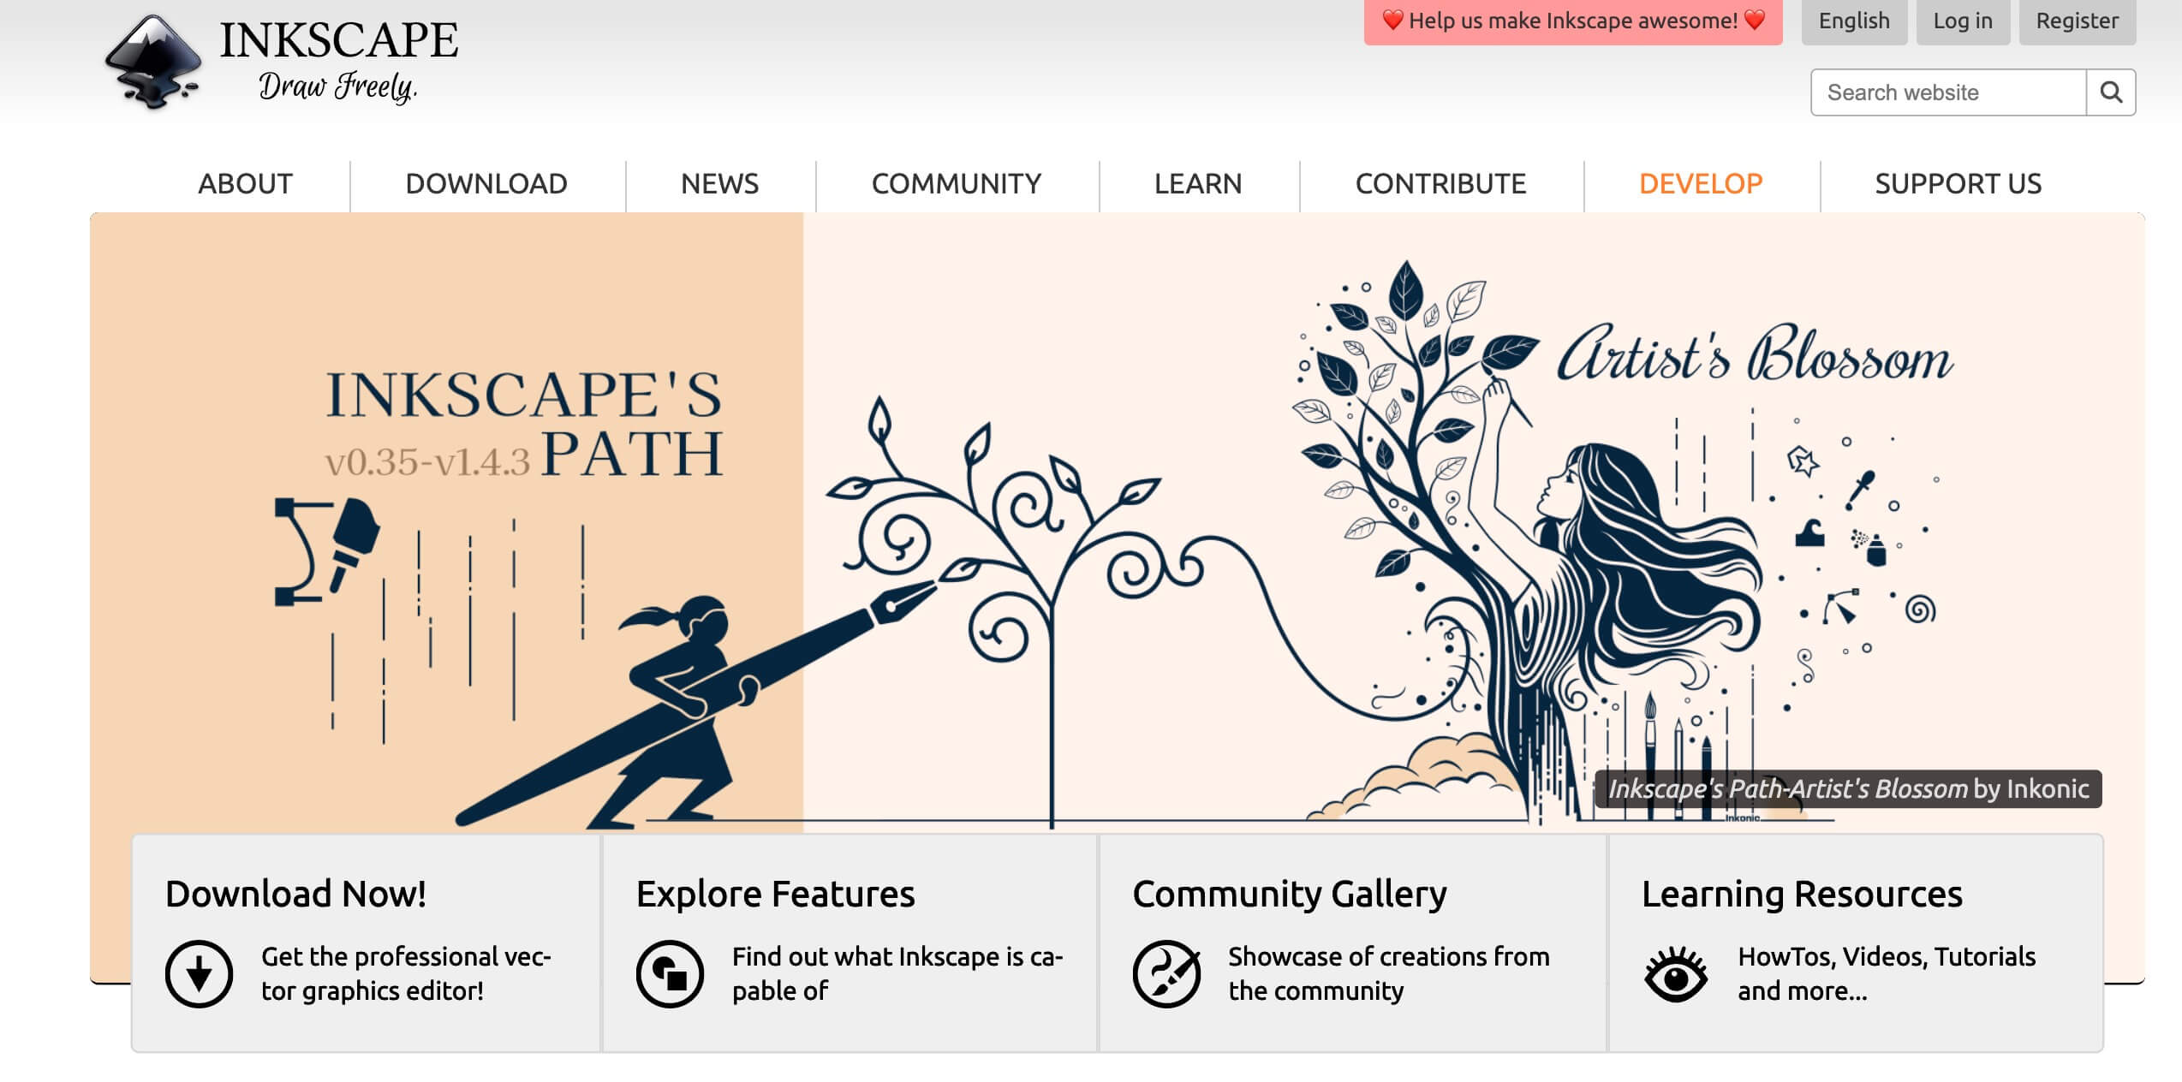Click the Learning Resources eye icon
The width and height of the screenshot is (2182, 1082).
point(1676,974)
